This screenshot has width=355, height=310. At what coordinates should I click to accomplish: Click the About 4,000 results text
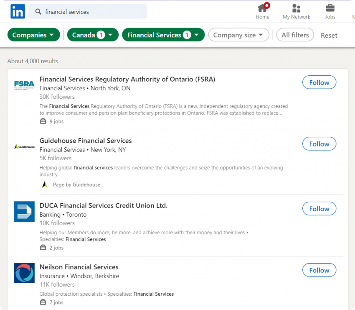point(33,61)
